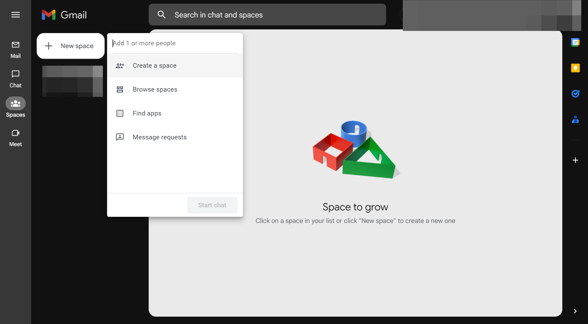Click the Gmail logo
This screenshot has height=324, width=588.
(x=64, y=15)
